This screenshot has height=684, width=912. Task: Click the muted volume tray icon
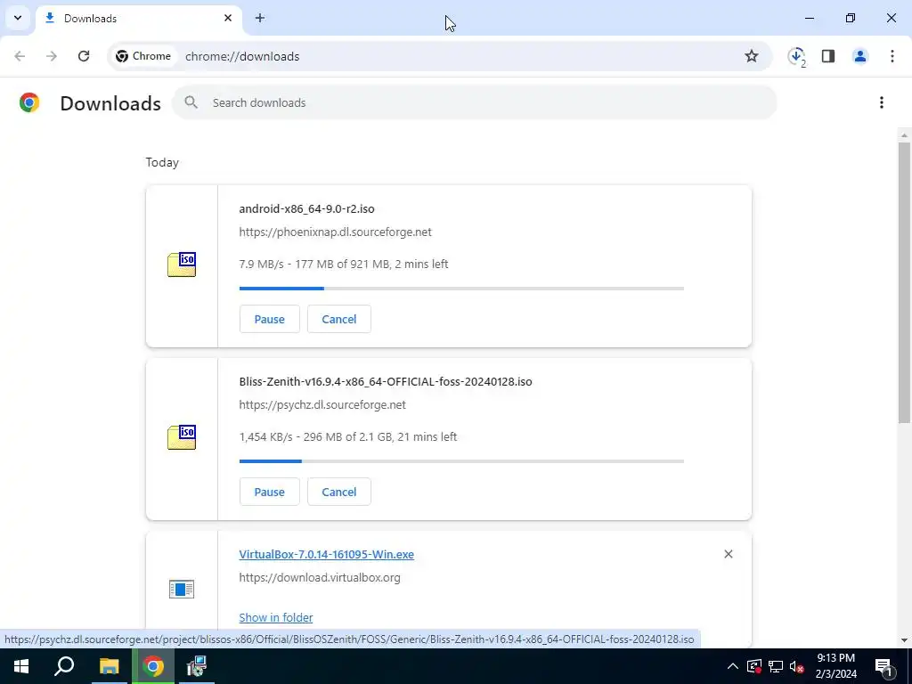click(x=797, y=666)
